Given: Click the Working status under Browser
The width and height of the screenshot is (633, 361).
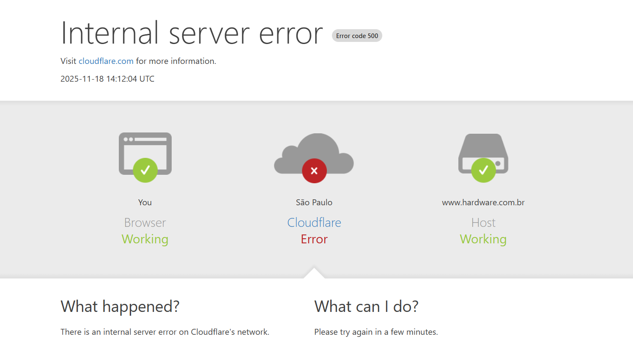Looking at the screenshot, I should click(145, 239).
